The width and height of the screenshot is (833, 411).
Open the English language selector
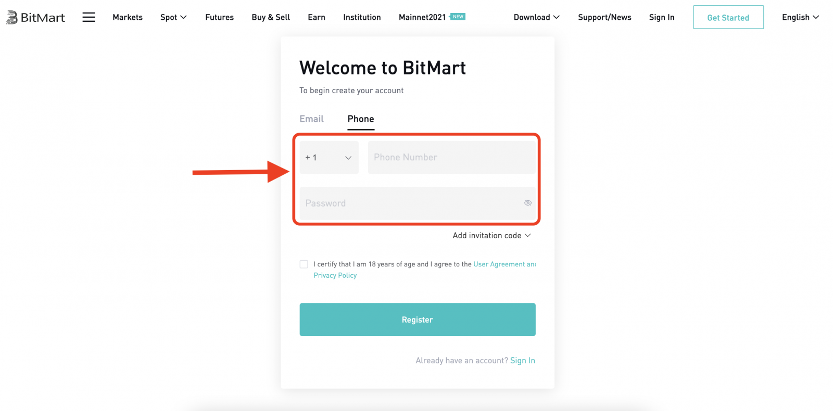[x=800, y=17]
